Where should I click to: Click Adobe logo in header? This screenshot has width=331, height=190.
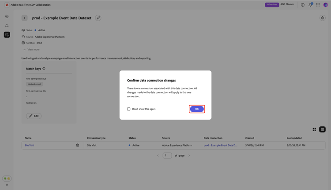(x=7, y=5)
